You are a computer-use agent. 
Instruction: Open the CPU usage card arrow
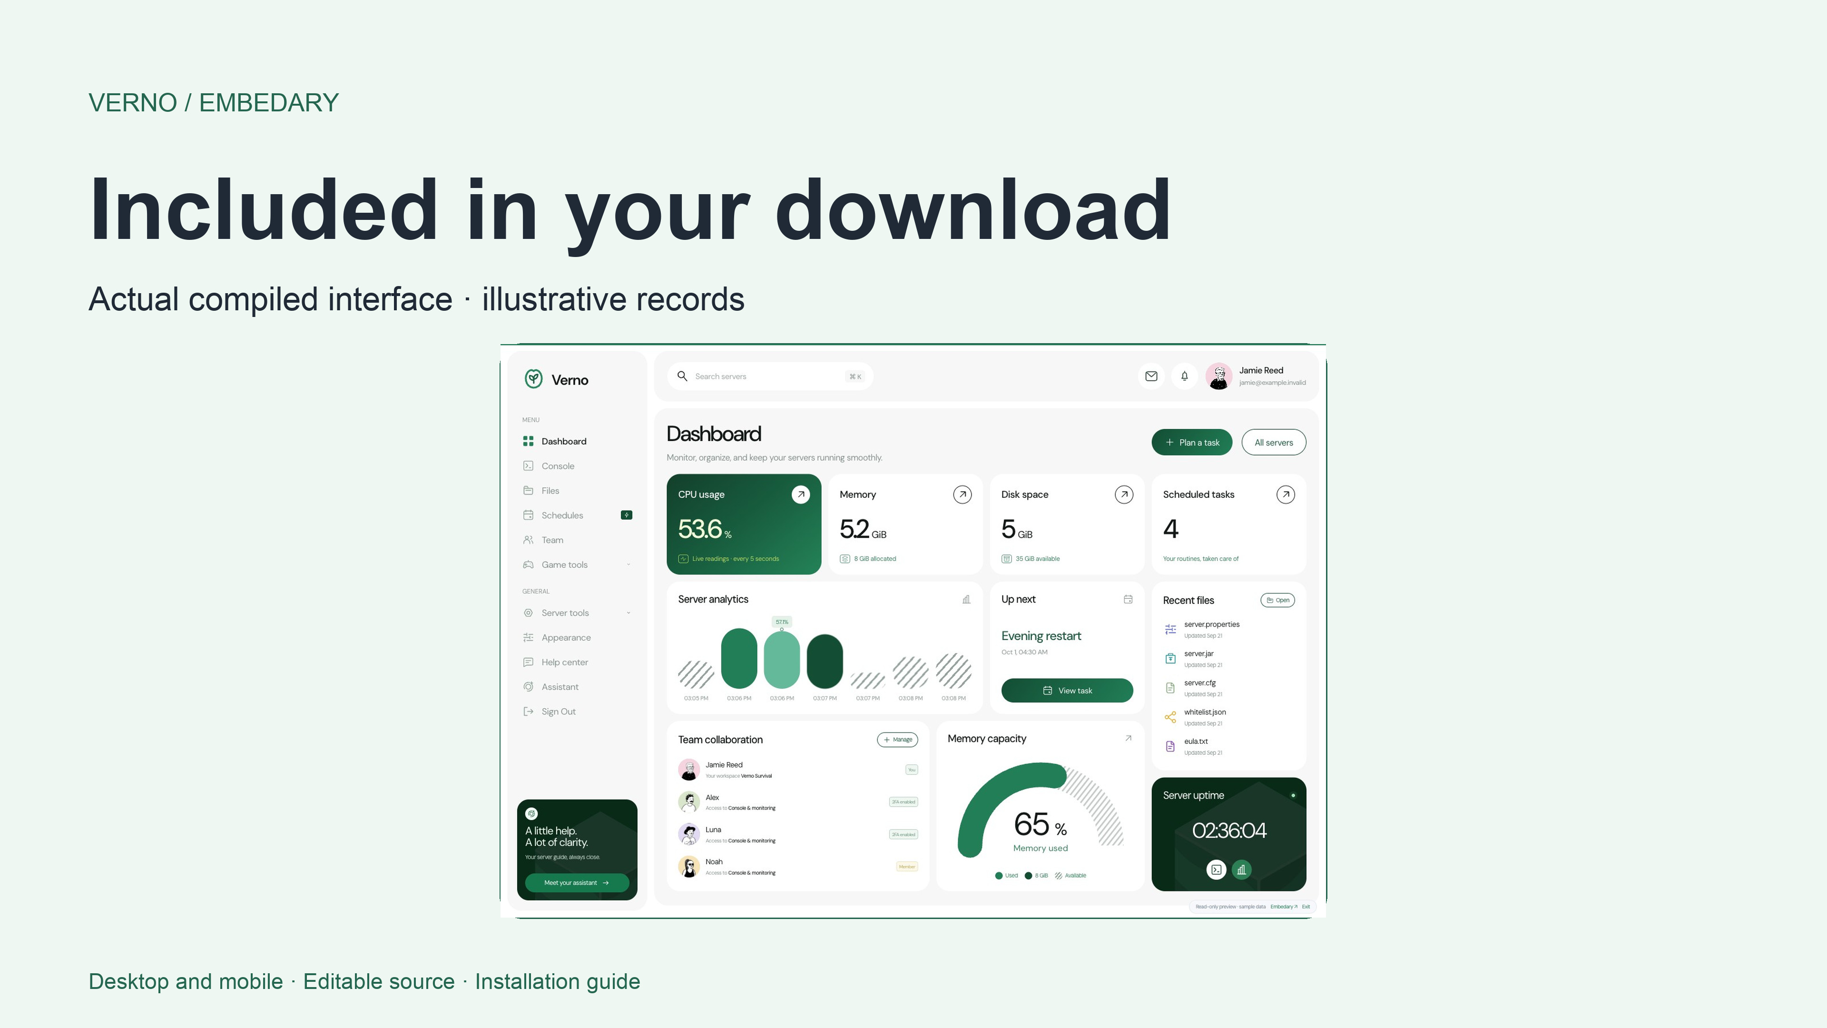click(801, 494)
